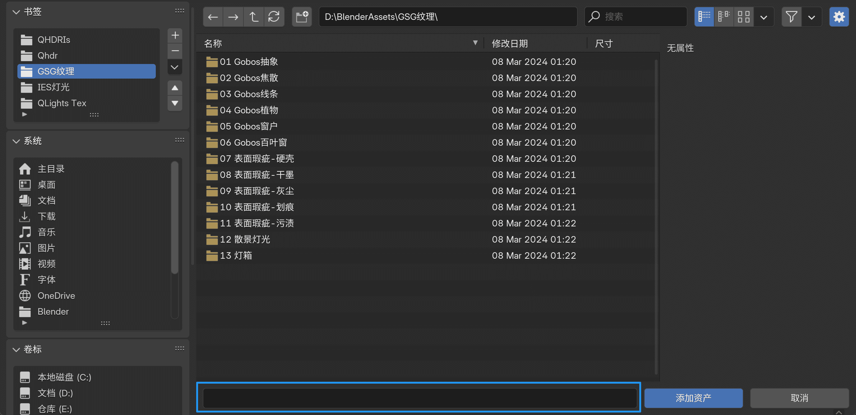Sort files by 修改日期 column
Image resolution: width=856 pixels, height=415 pixels.
click(x=535, y=43)
